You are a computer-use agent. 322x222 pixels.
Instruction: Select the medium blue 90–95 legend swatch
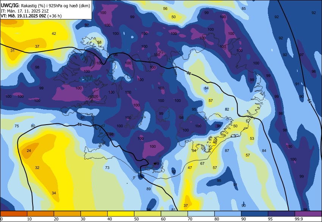[255, 214]
